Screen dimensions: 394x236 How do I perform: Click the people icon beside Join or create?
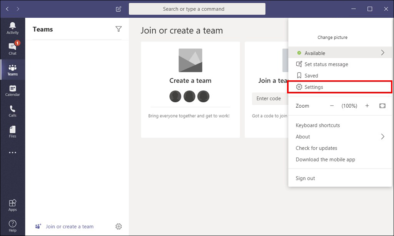point(38,226)
